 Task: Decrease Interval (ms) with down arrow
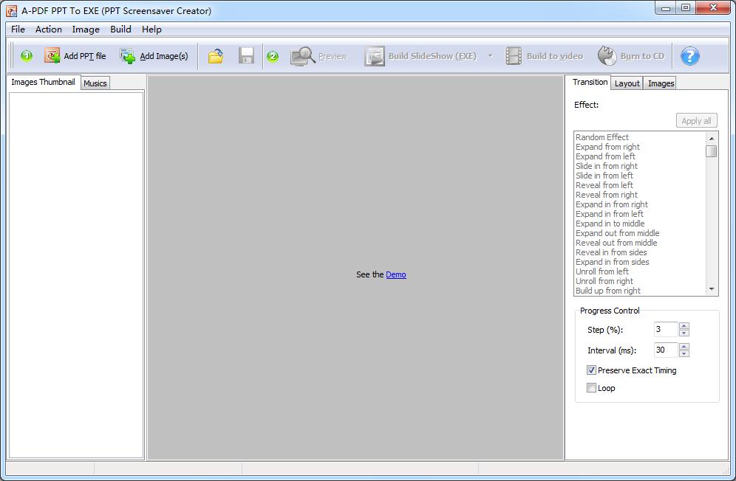pyautogui.click(x=684, y=353)
